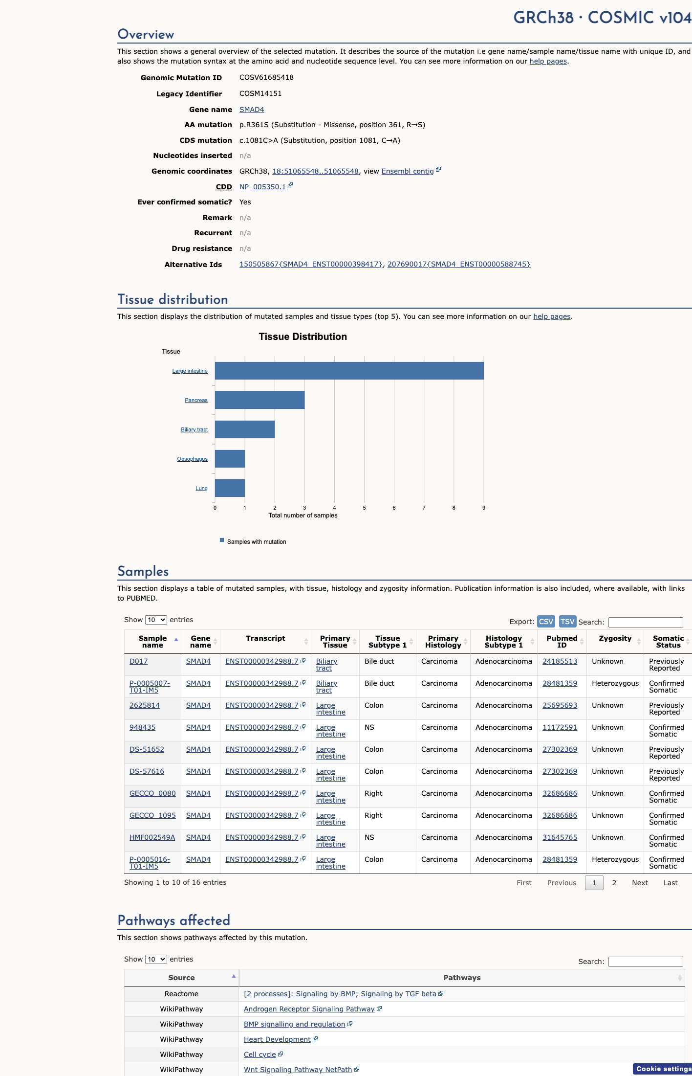Image resolution: width=692 pixels, height=1076 pixels.
Task: Sort samples by Primary Histology column
Action: click(443, 642)
